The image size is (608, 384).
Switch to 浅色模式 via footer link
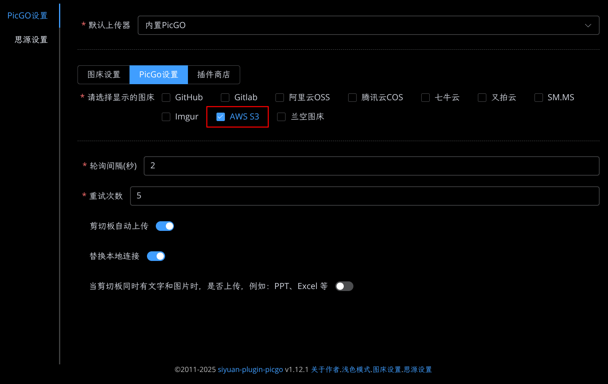click(356, 370)
